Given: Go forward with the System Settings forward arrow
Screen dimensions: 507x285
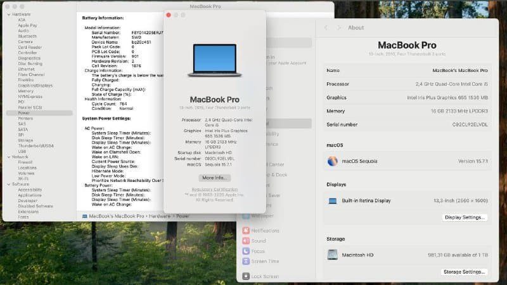Looking at the screenshot, I should tap(338, 28).
